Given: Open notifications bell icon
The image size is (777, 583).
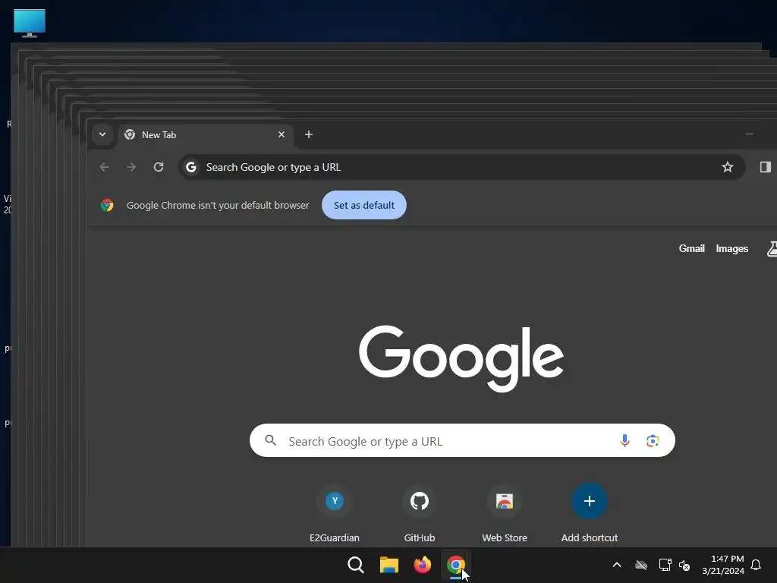Looking at the screenshot, I should (757, 565).
